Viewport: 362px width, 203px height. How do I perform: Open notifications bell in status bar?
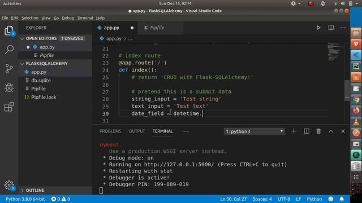(x=342, y=199)
